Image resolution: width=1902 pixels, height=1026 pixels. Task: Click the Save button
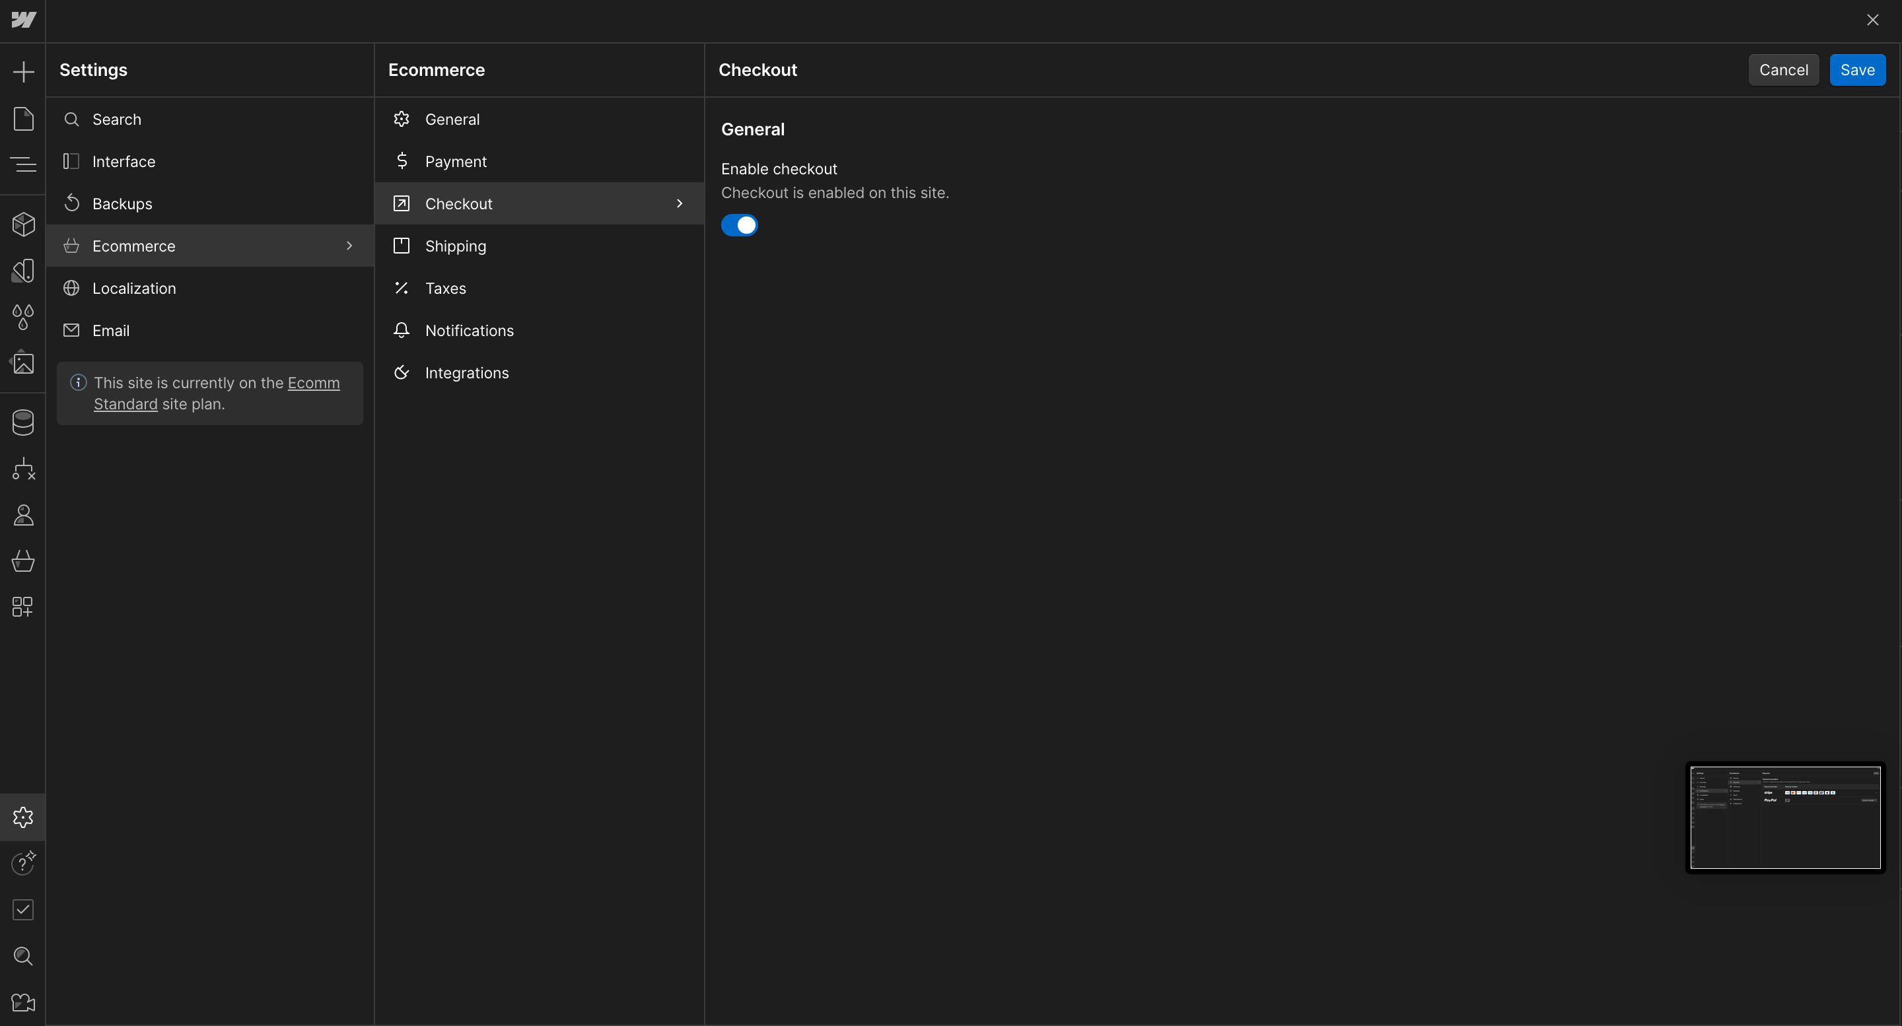1857,70
